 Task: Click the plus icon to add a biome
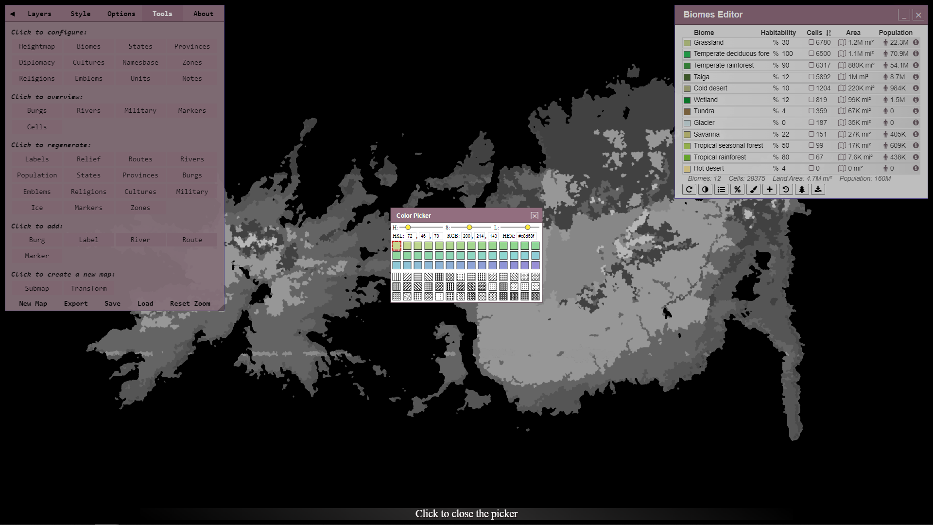pyautogui.click(x=769, y=190)
